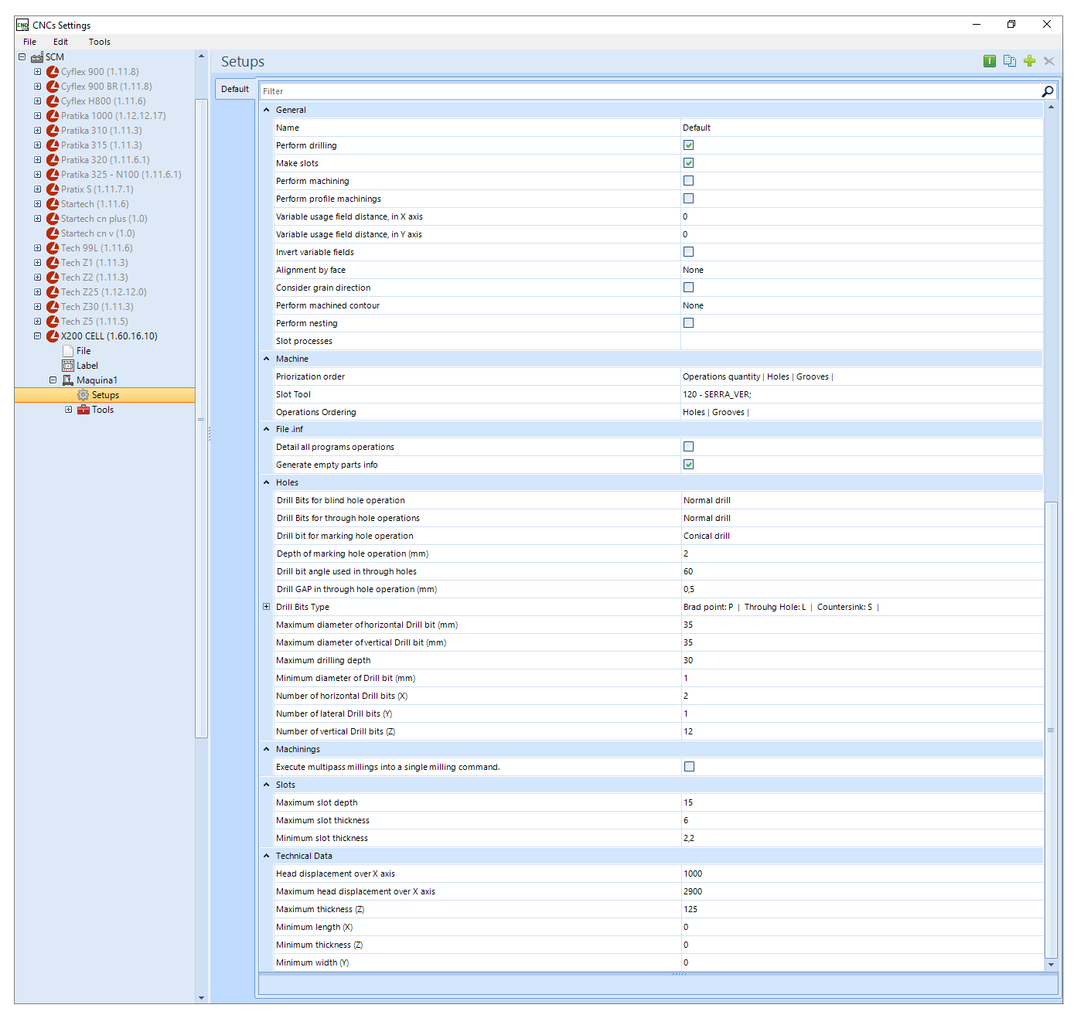Click the red icon for Tech Z30
The width and height of the screenshot is (1074, 1015).
click(53, 307)
